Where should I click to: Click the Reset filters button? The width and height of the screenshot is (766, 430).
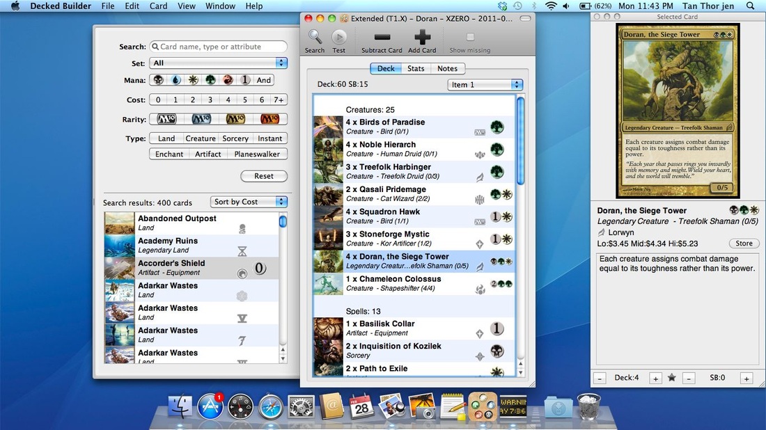pyautogui.click(x=264, y=176)
